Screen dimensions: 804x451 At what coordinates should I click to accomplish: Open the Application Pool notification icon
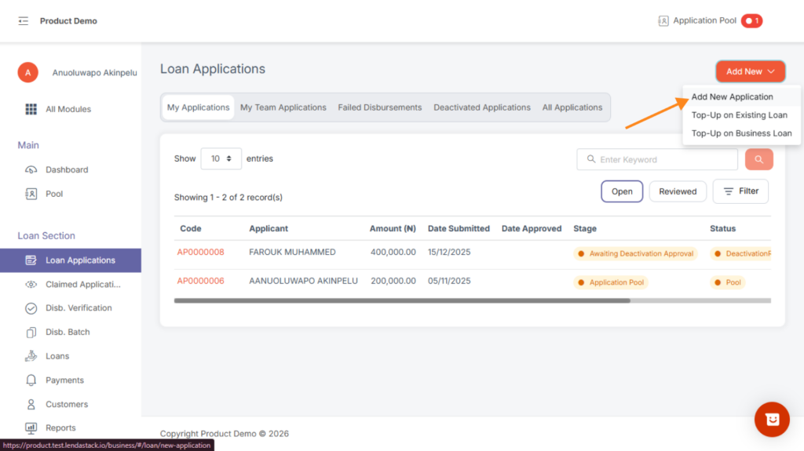coord(663,21)
